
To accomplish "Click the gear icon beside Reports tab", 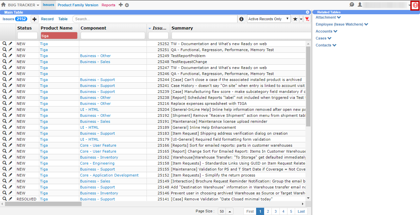I will point(127,5).
